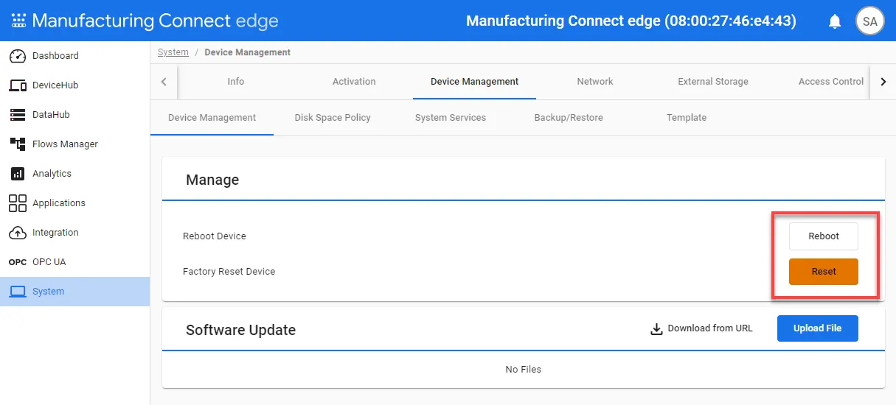The image size is (896, 405).
Task: Switch to the Access Control tab
Action: pyautogui.click(x=831, y=82)
